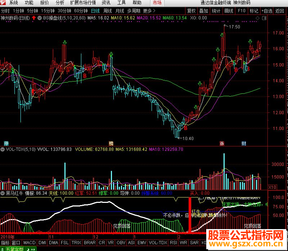Open the 扩展市场行情 menu
Image resolution: width=288 pixels, height=251 pixels.
(83, 3)
